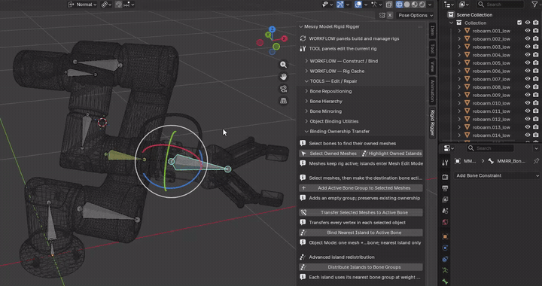Switch perspective/orthographic grid icon in viewport
The width and height of the screenshot is (542, 286).
tap(284, 101)
